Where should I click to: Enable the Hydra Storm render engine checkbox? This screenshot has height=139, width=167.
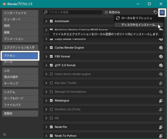click(51, 74)
